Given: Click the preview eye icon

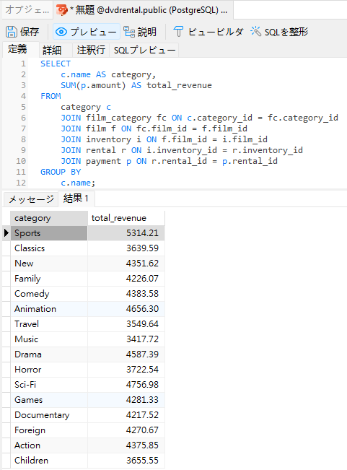Looking at the screenshot, I should [61, 32].
